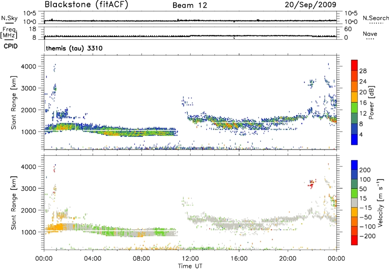Screen dimensions: 389x269
Task: Click the gray scatter band near 16:00 in velocity panel
Action: click(238, 225)
